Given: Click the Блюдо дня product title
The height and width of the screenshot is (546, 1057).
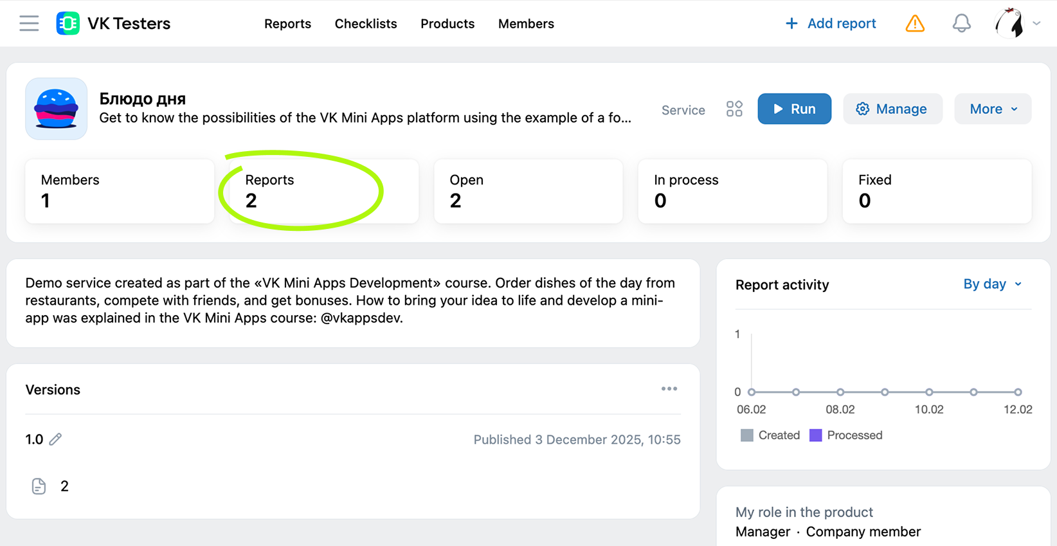Looking at the screenshot, I should (143, 98).
